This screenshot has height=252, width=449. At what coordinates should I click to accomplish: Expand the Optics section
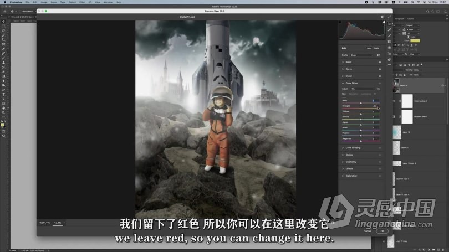[x=343, y=155]
